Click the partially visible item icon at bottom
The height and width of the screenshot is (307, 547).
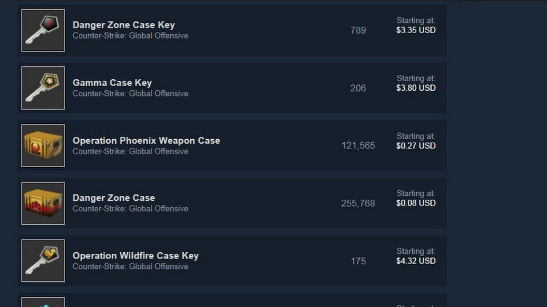[43, 302]
